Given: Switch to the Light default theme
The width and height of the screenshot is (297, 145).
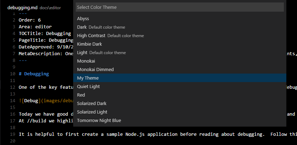Looking at the screenshot, I should pyautogui.click(x=82, y=52).
